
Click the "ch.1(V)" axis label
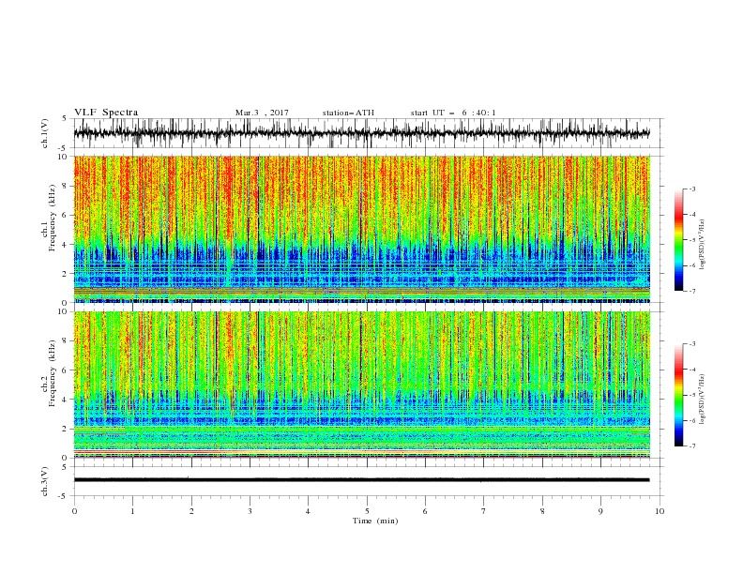click(45, 133)
